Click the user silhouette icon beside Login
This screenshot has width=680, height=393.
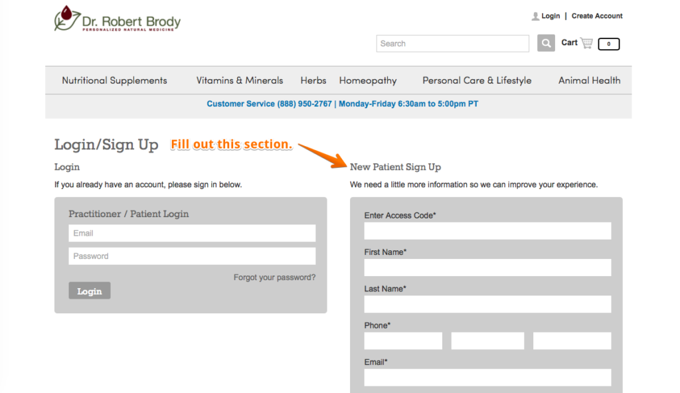pyautogui.click(x=536, y=16)
